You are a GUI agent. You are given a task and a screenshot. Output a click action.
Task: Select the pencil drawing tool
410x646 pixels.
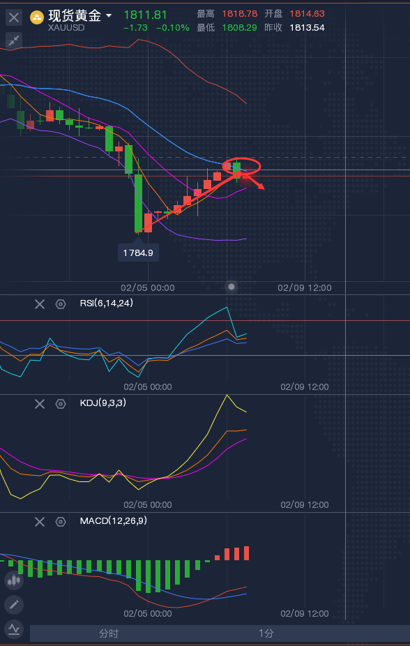click(x=14, y=605)
